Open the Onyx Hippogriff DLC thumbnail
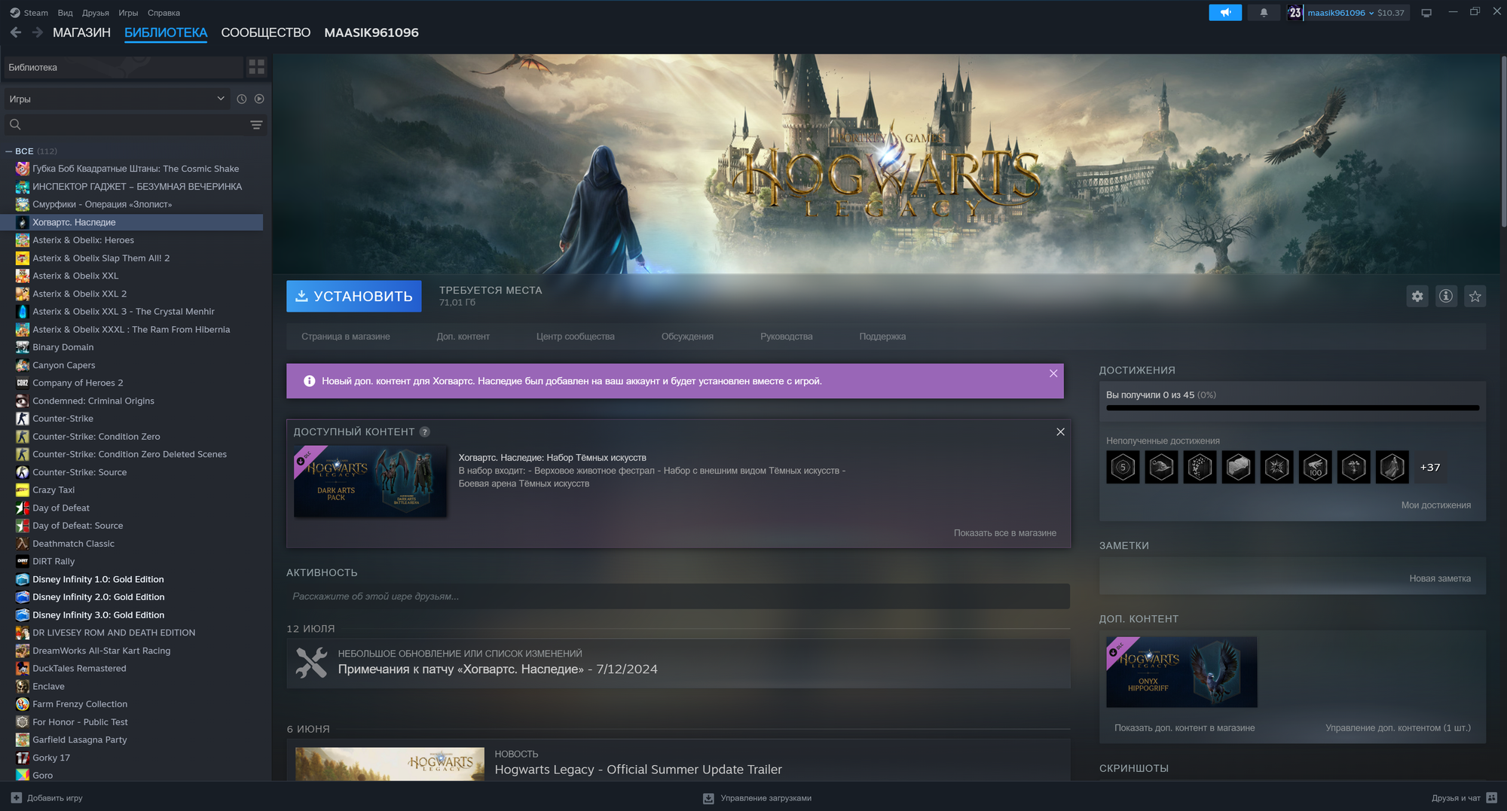 (1181, 672)
